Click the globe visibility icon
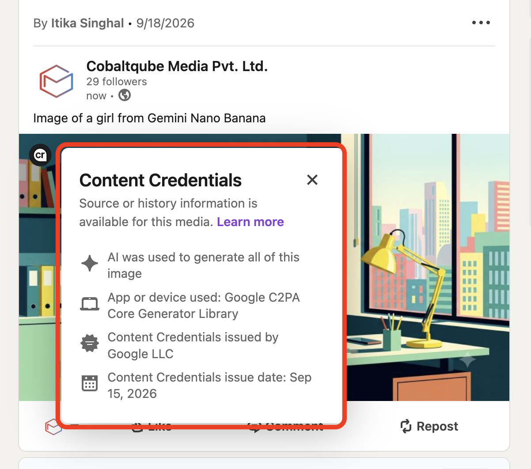 [x=125, y=95]
